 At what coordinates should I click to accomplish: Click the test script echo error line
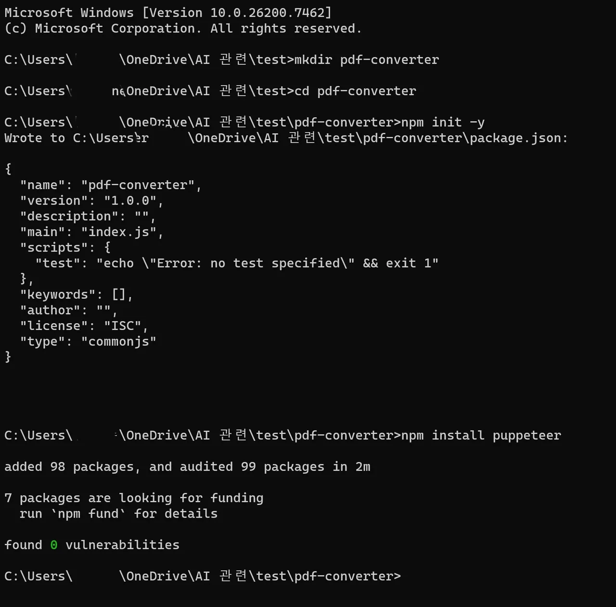(236, 263)
